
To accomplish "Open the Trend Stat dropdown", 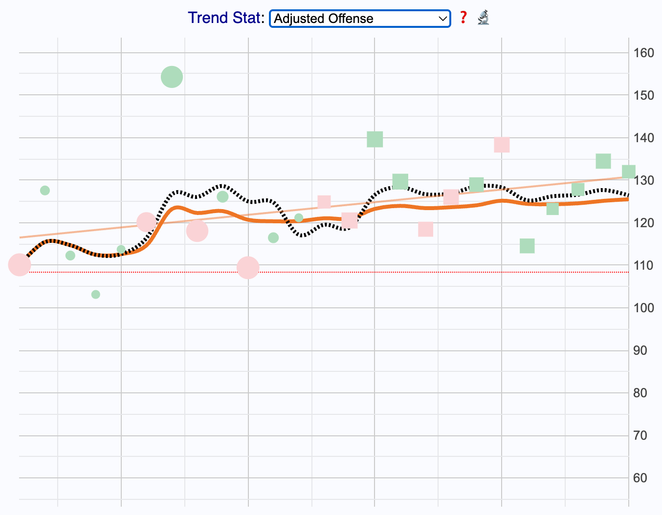I will coord(359,19).
